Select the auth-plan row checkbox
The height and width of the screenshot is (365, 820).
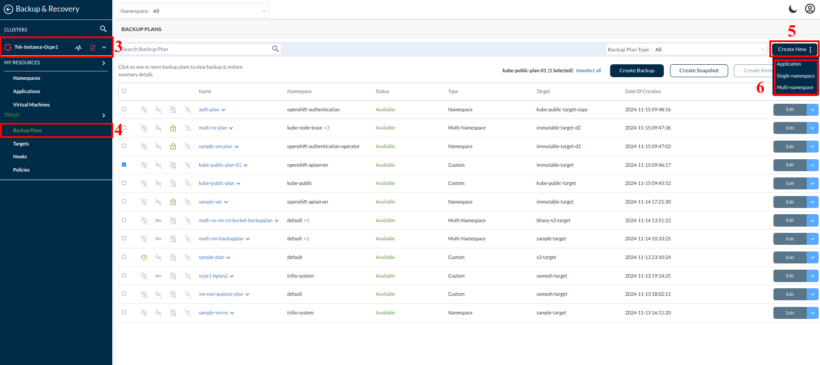(124, 109)
